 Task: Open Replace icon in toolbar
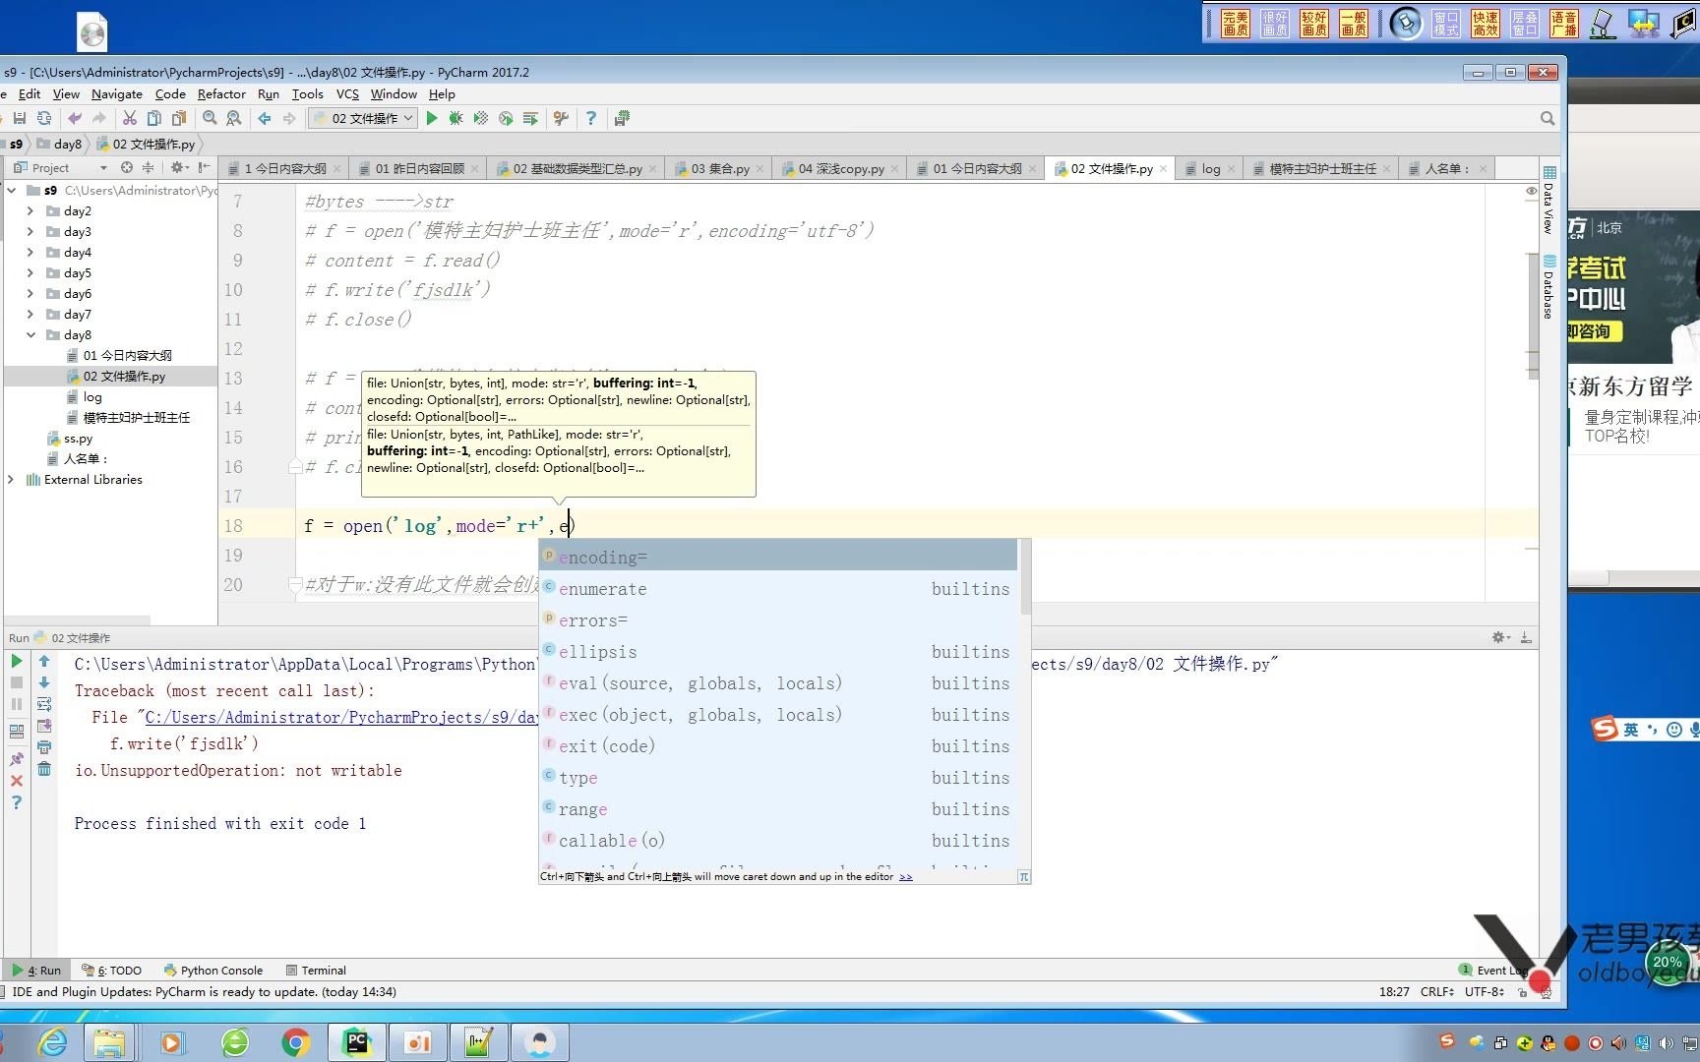[x=234, y=118]
